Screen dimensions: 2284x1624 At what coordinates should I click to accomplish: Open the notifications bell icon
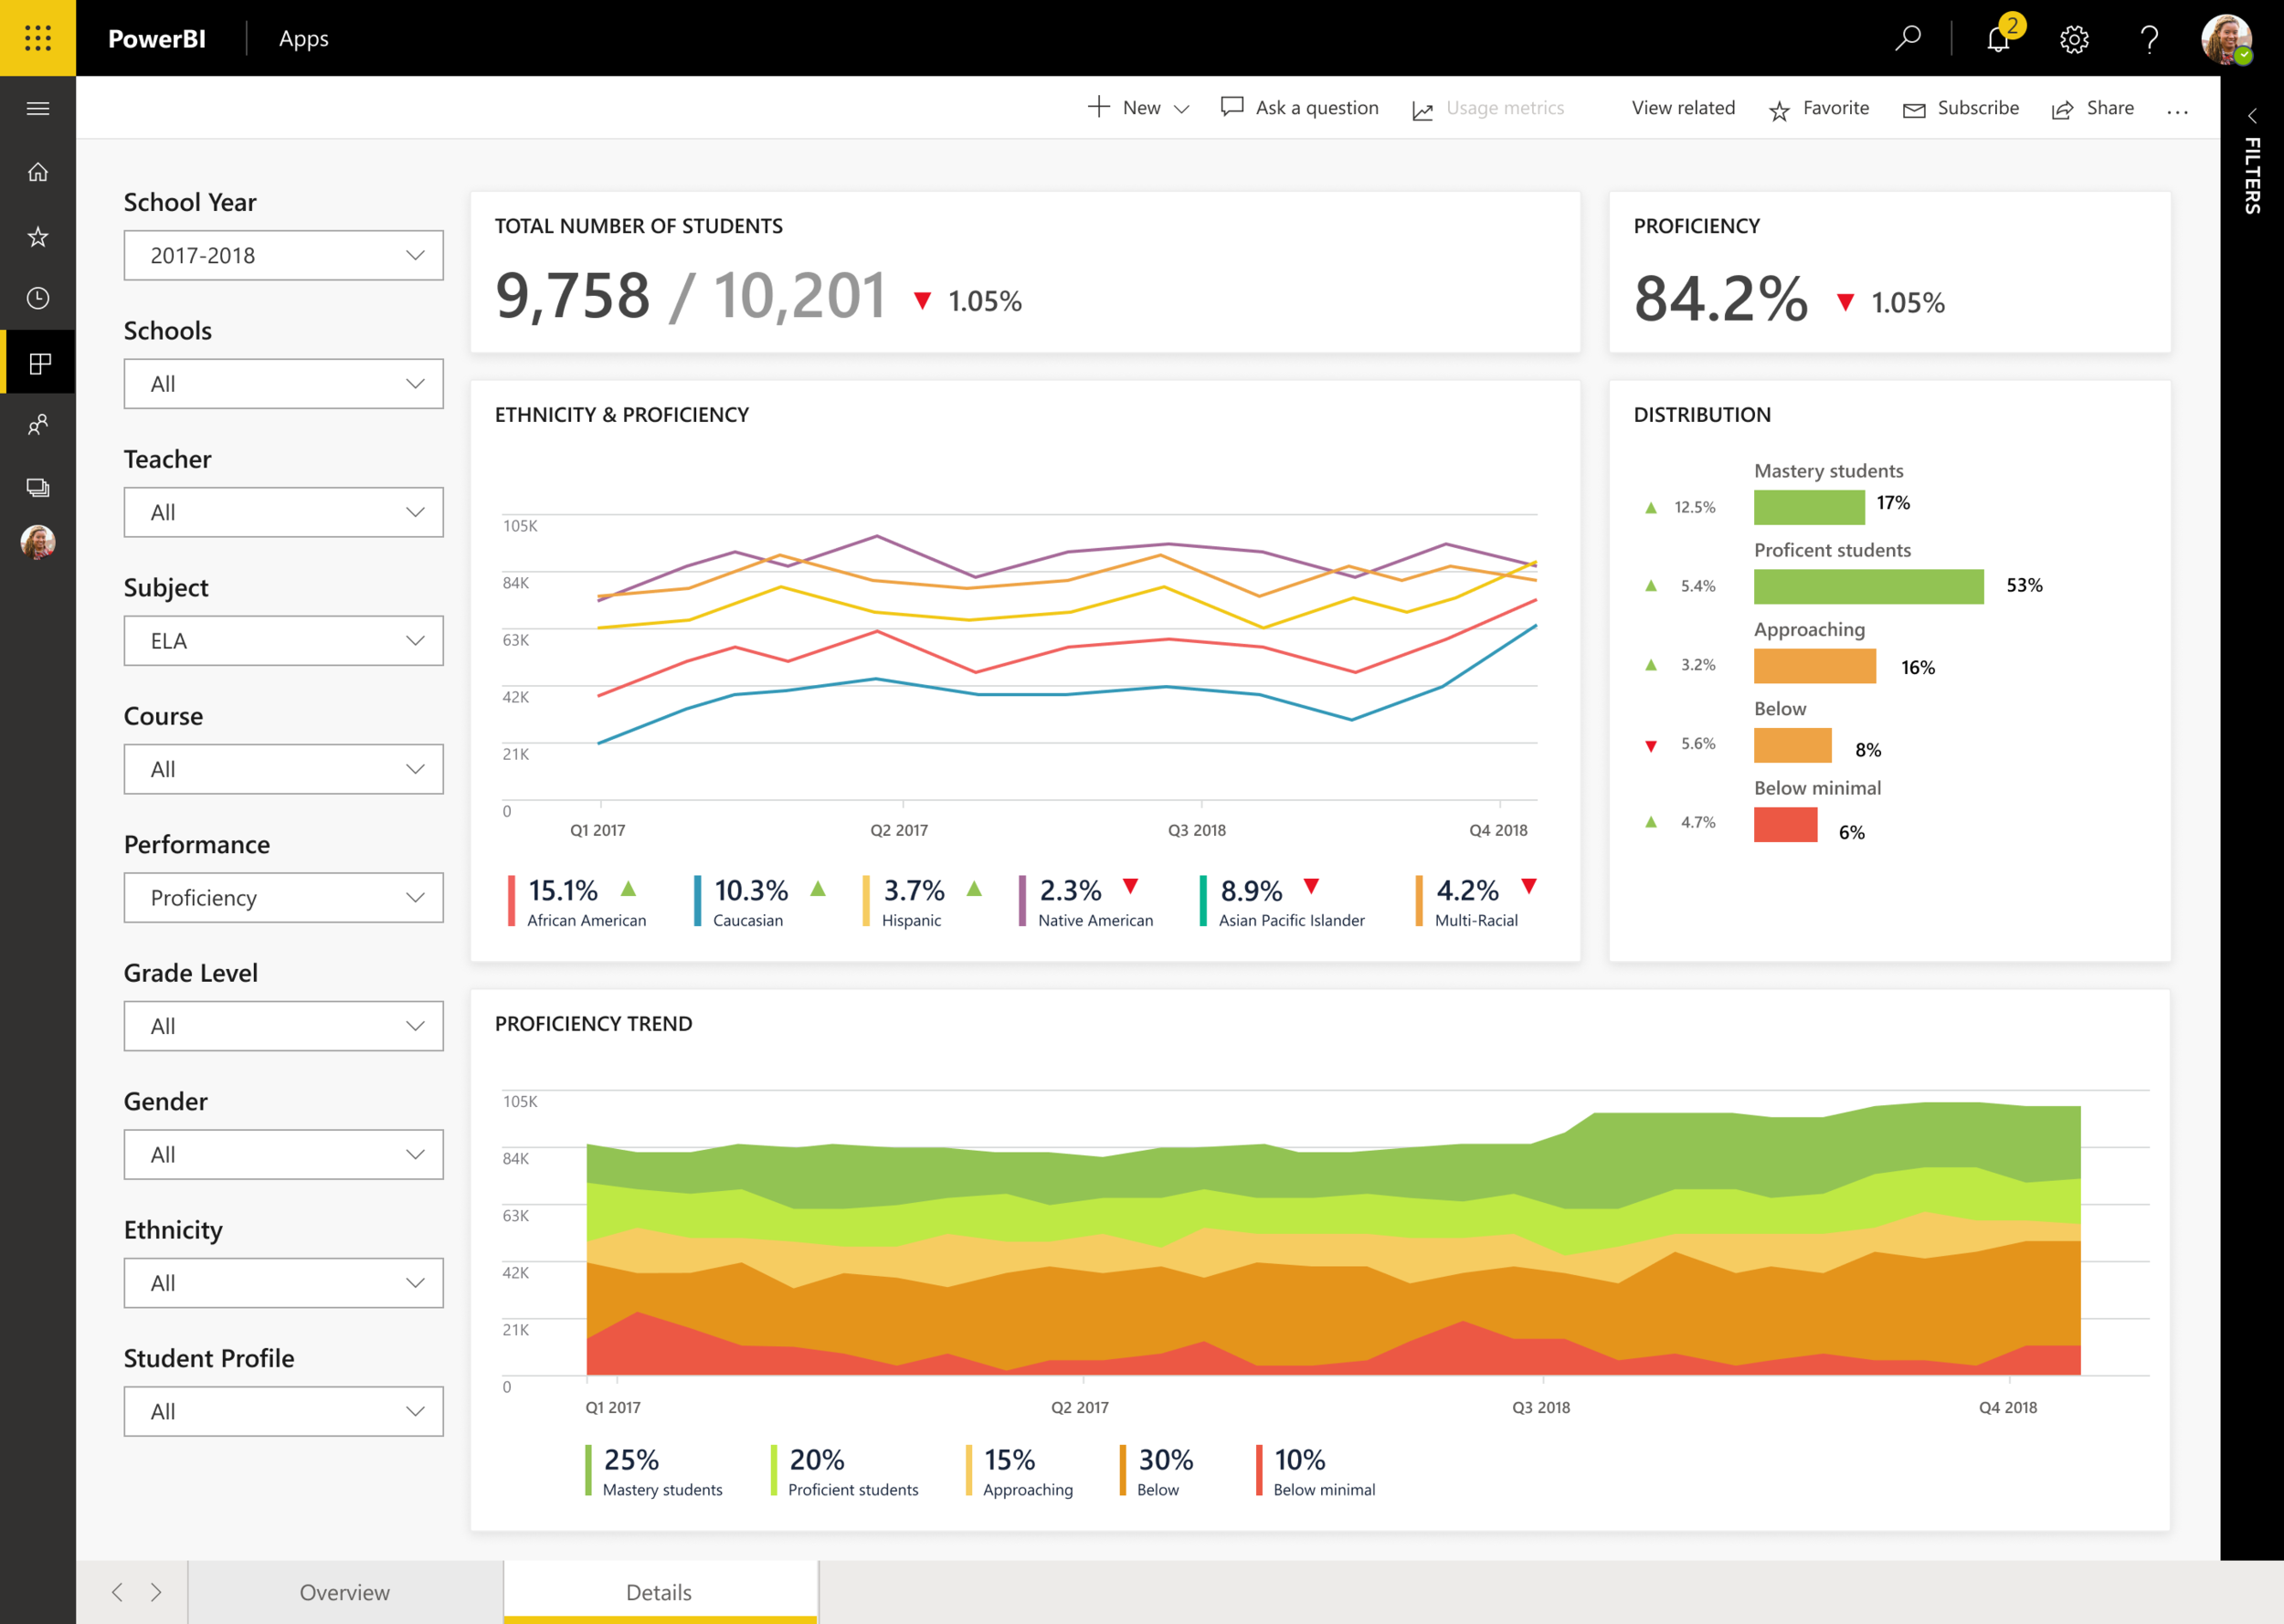1998,39
